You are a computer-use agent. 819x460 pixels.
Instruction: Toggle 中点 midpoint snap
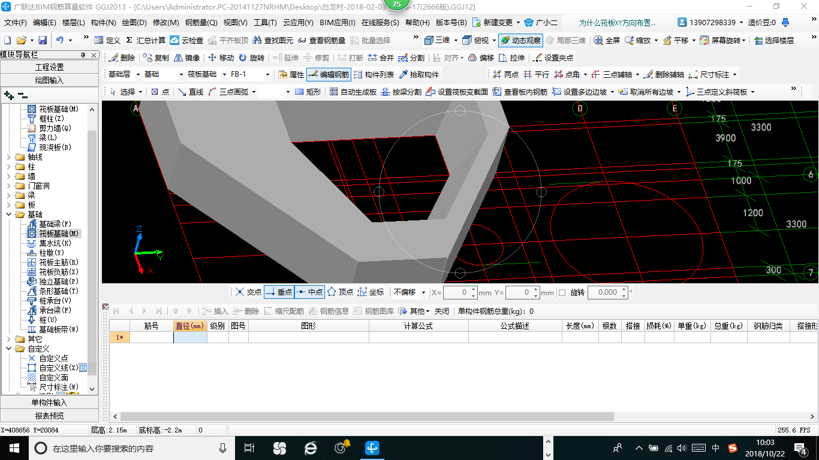click(x=309, y=292)
